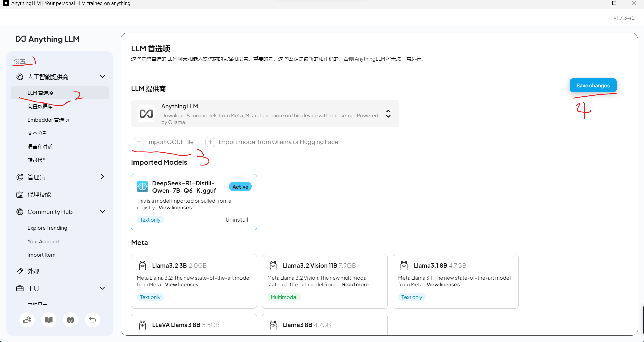This screenshot has height=342, width=644.
Task: Click the gear icon beside 人工智能提供商
Action: [x=20, y=77]
